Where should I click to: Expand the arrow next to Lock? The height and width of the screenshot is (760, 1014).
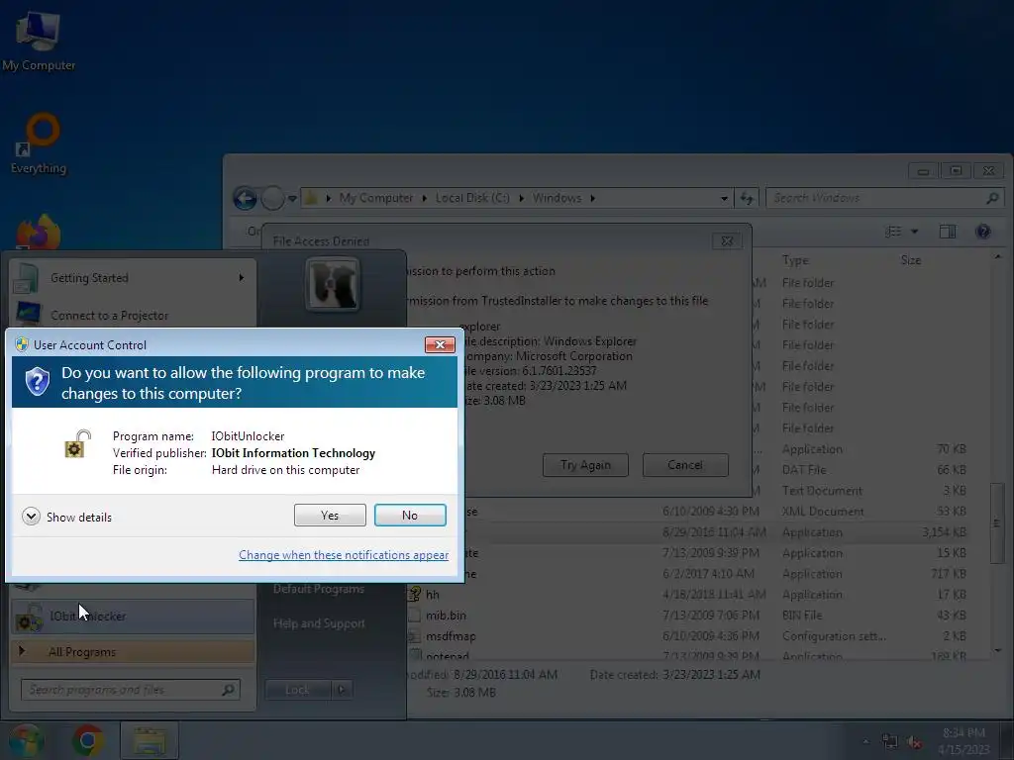coord(342,690)
